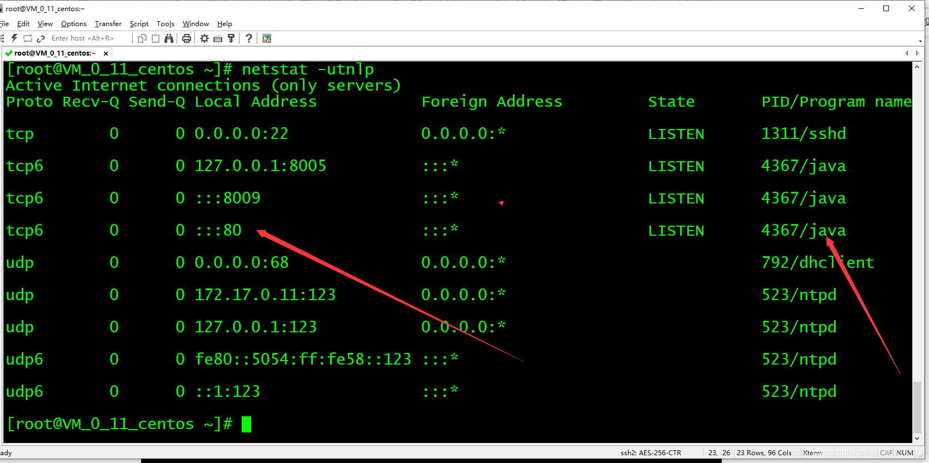Click 'ssh2: AES-256-CTR' in status bar

tap(651, 453)
